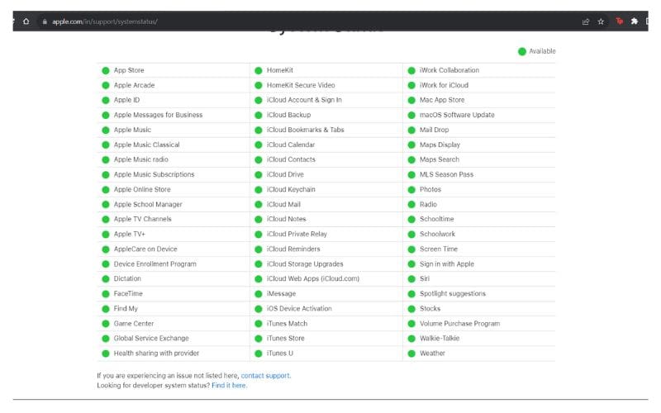Click the green dot beside iMessage
The height and width of the screenshot is (413, 661).
259,294
